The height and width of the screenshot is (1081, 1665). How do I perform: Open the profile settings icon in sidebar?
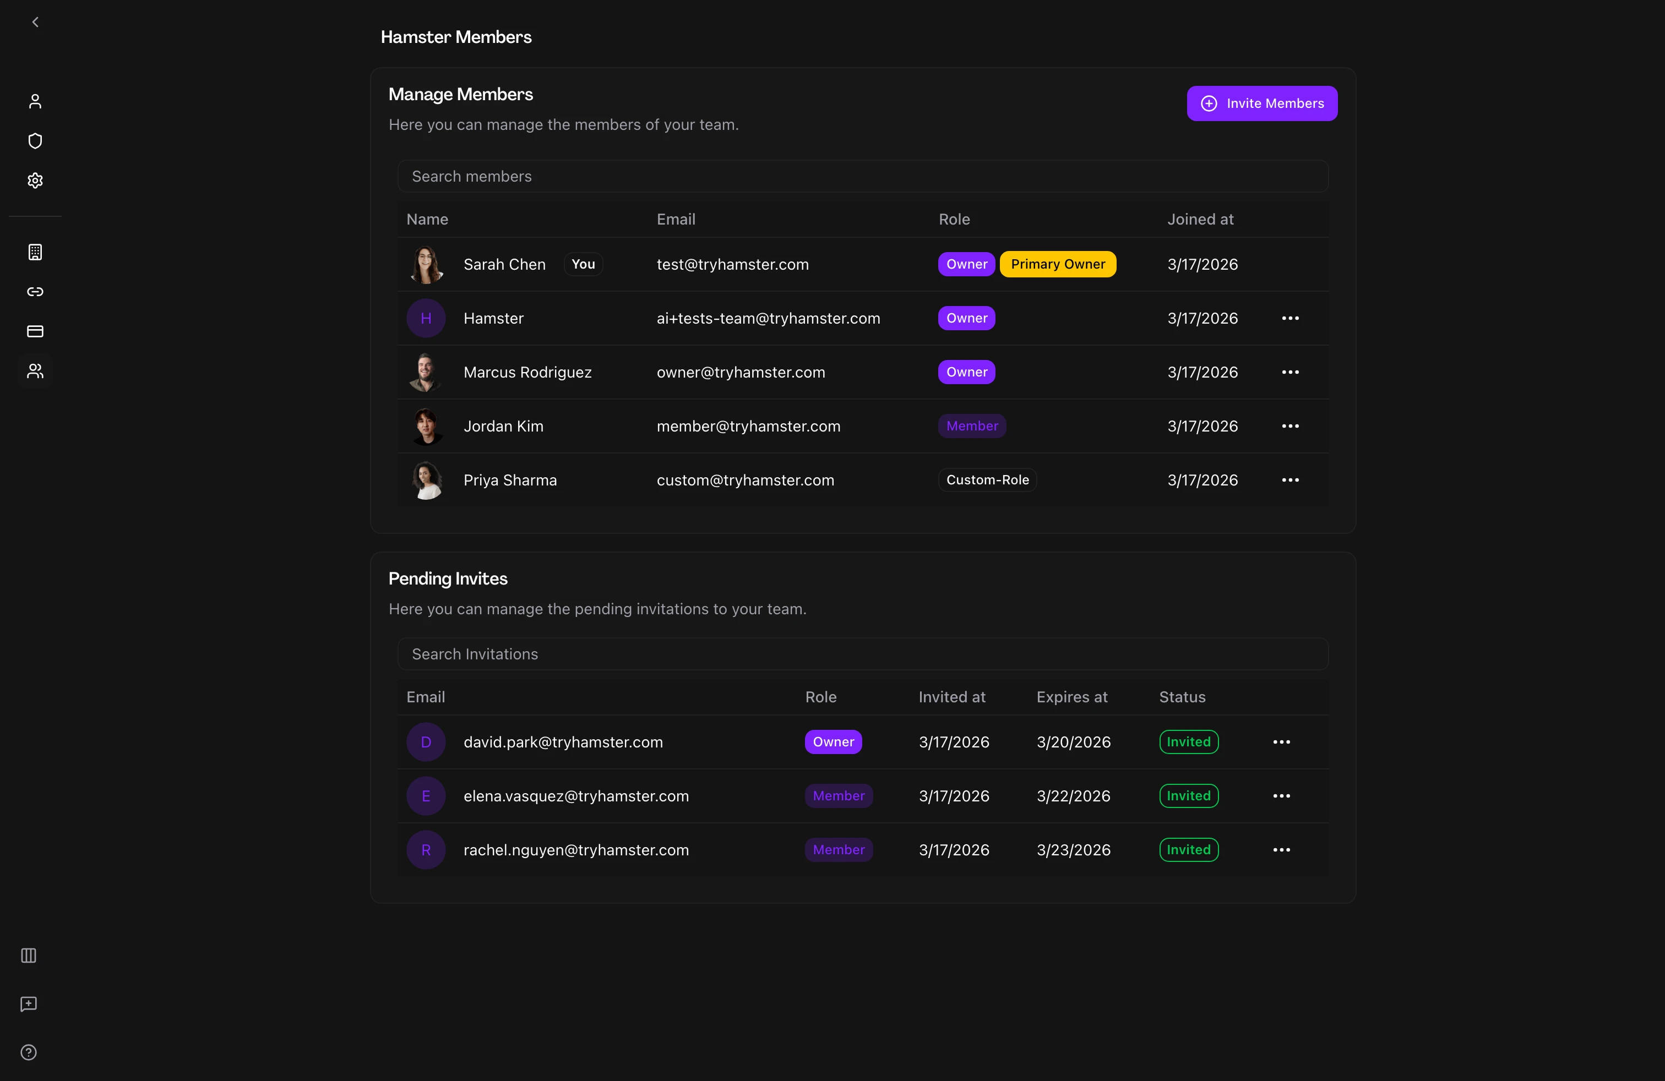point(34,101)
